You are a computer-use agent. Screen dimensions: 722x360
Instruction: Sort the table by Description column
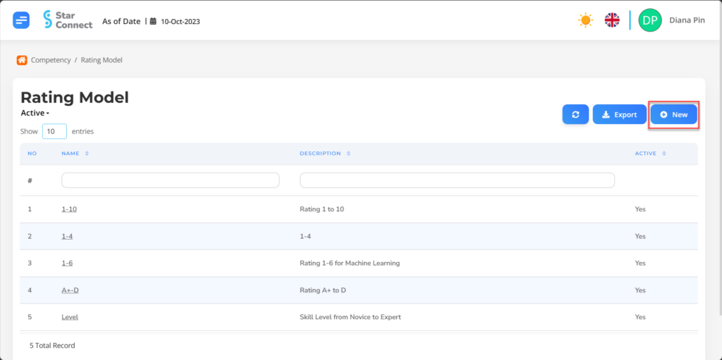[325, 154]
